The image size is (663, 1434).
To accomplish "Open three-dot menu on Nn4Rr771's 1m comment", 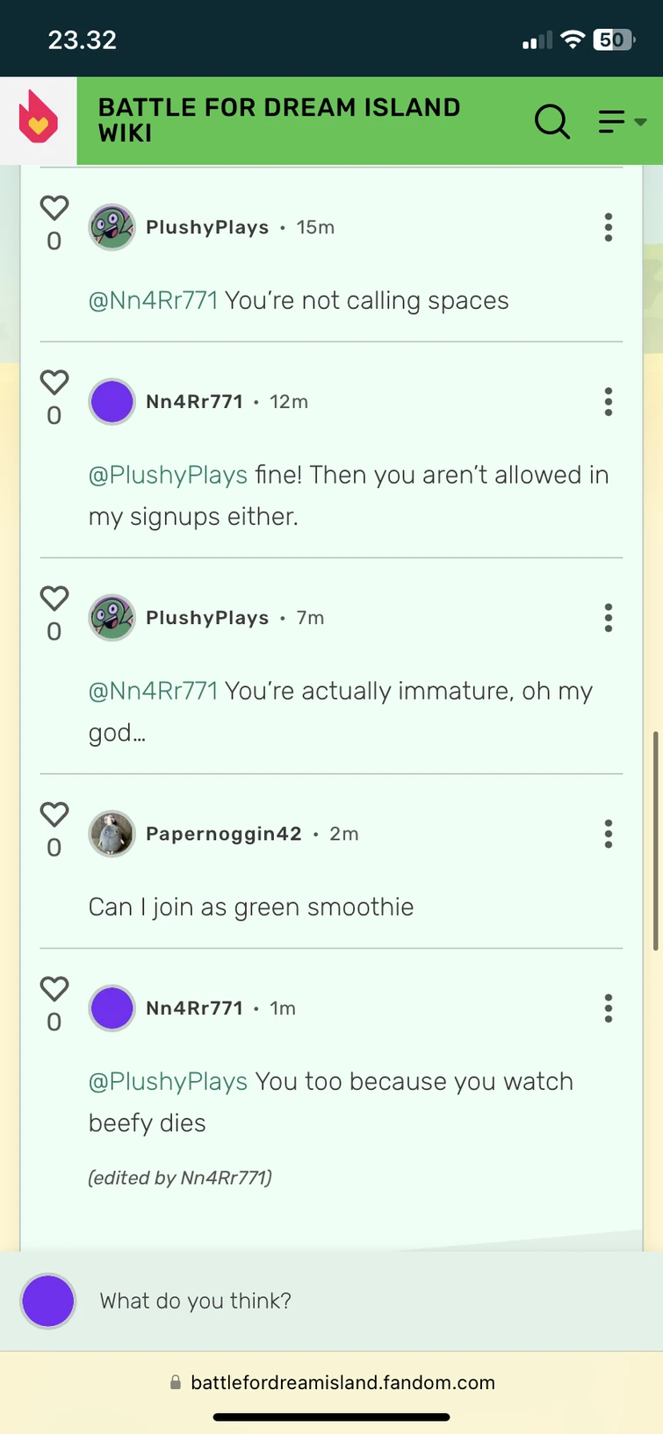I will pyautogui.click(x=608, y=1008).
